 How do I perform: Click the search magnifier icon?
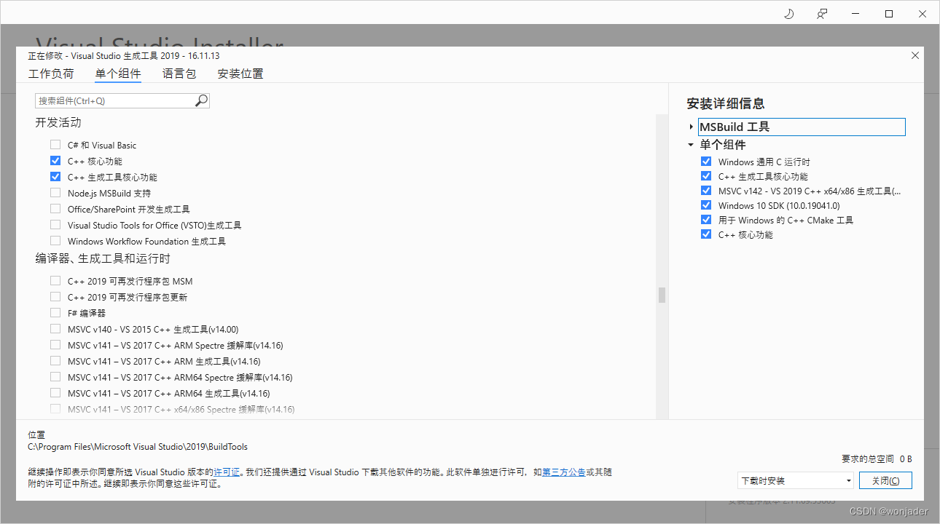(x=201, y=100)
